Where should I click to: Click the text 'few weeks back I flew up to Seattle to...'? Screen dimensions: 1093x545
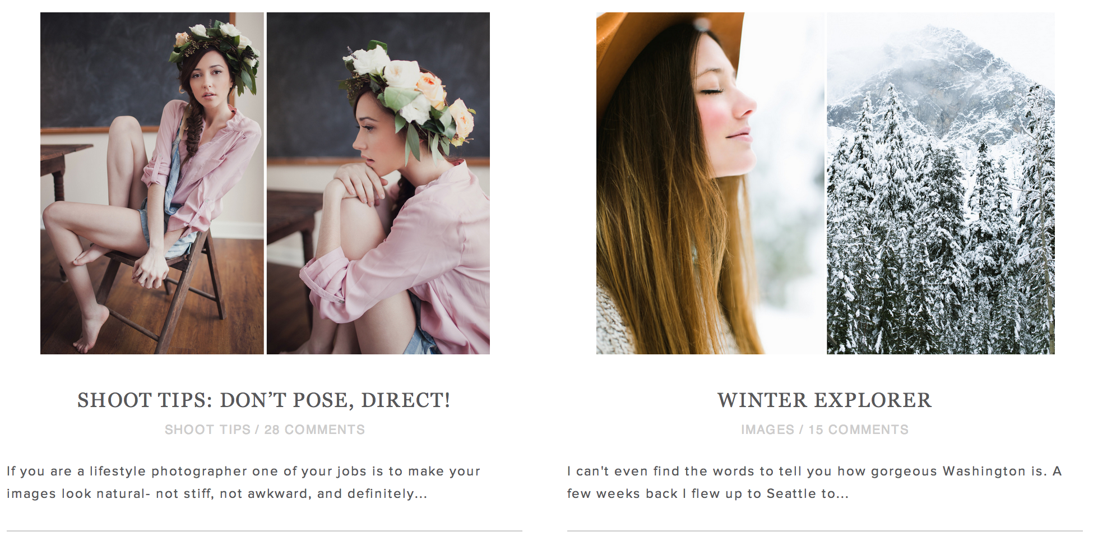pos(708,493)
